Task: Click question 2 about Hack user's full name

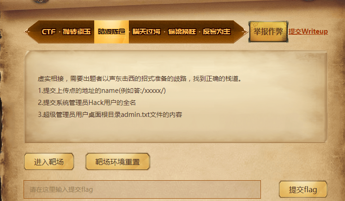Action: (x=87, y=103)
